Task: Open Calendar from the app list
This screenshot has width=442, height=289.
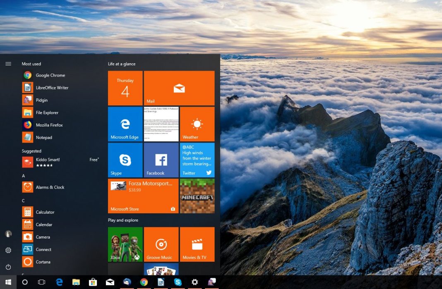Action: 60,224
